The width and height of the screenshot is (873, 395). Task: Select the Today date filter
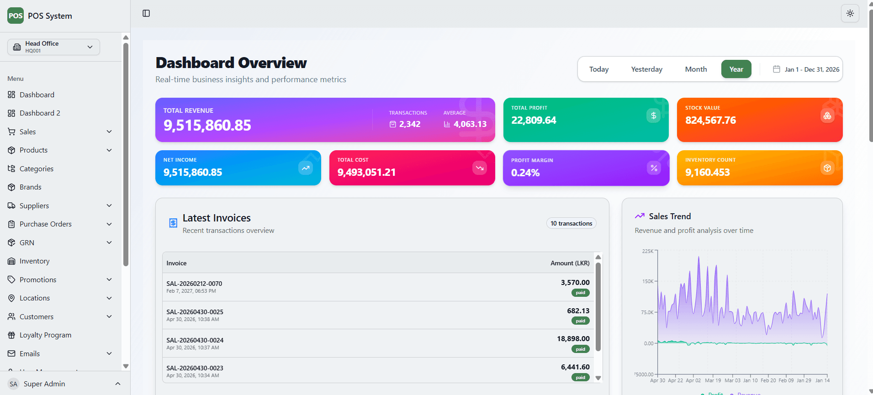[x=599, y=69]
